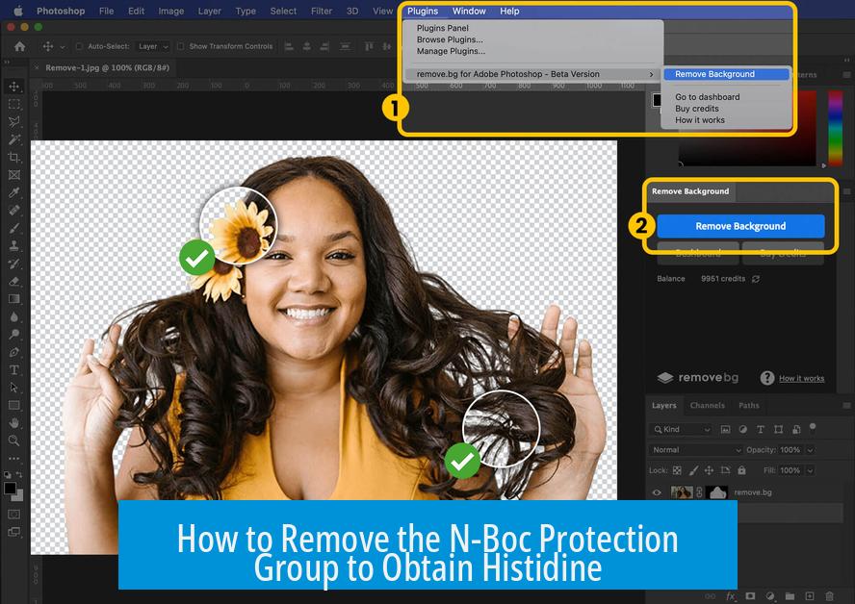Open the Filter menu
This screenshot has height=604, width=855.
point(322,11)
